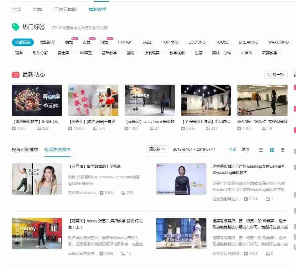Select the HIPHOP tag
Screen dimensions: 296x268
125,42
